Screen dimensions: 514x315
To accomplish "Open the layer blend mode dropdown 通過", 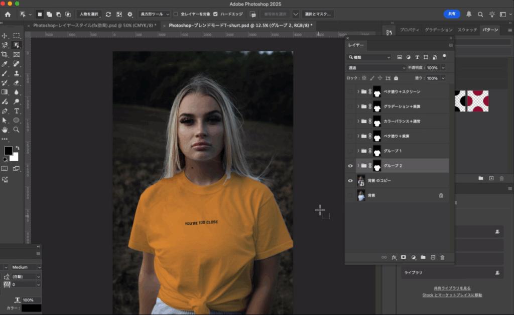I will pyautogui.click(x=376, y=68).
